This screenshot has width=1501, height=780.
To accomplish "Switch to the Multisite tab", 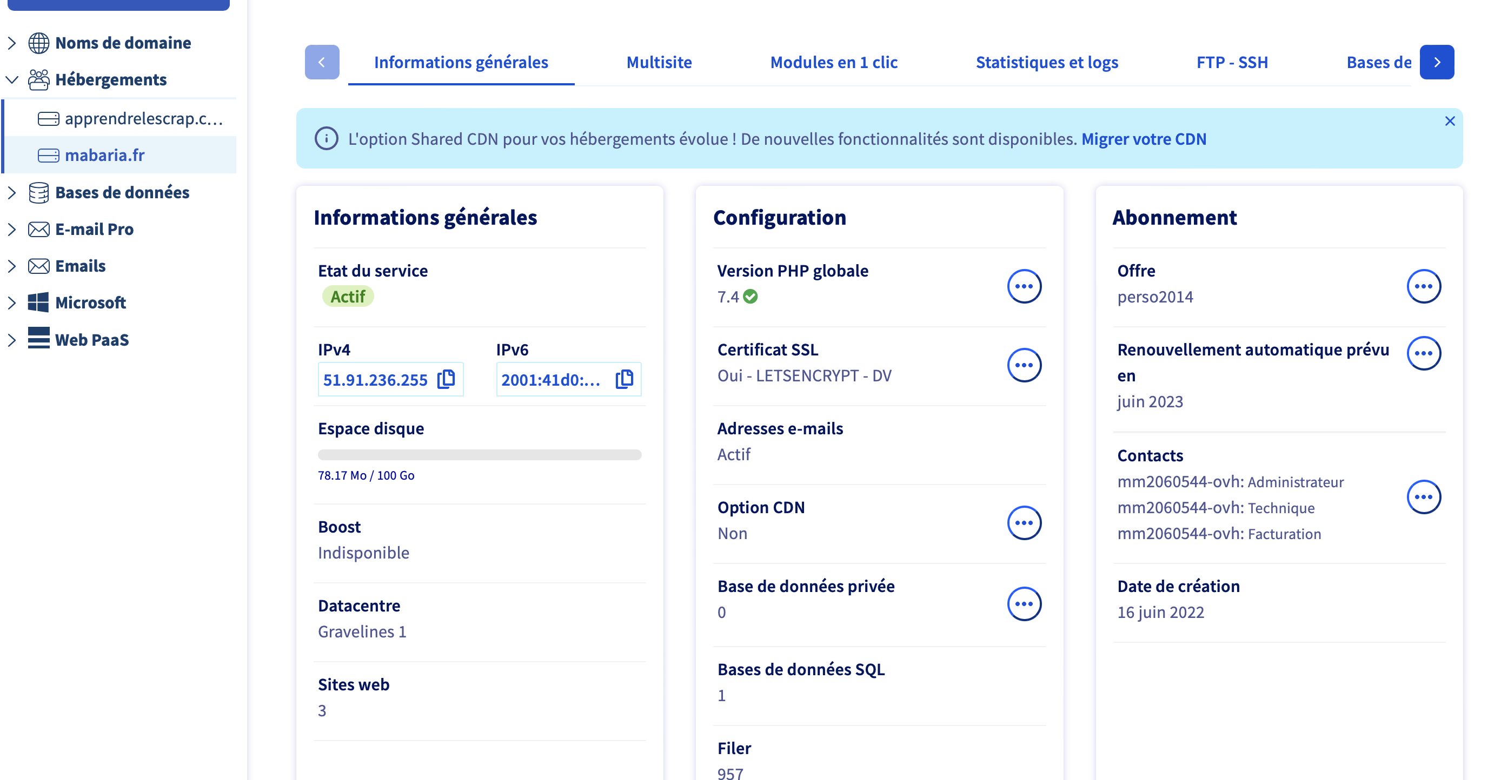I will click(x=659, y=62).
